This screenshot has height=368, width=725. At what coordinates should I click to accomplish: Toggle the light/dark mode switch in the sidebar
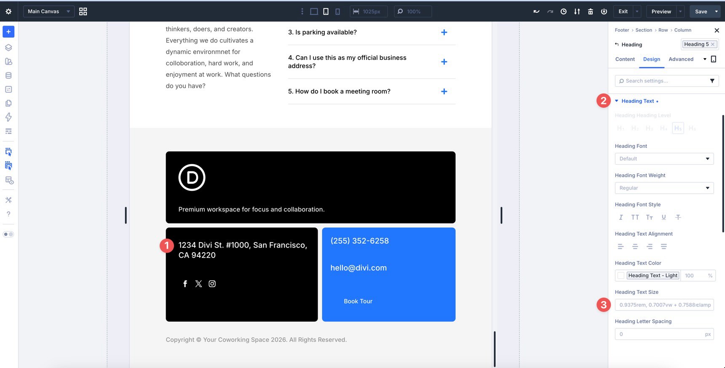pos(8,234)
